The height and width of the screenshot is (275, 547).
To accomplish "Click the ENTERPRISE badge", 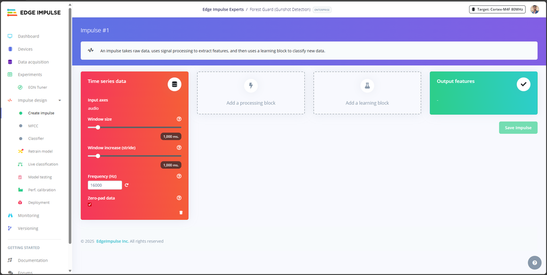I will pyautogui.click(x=322, y=10).
